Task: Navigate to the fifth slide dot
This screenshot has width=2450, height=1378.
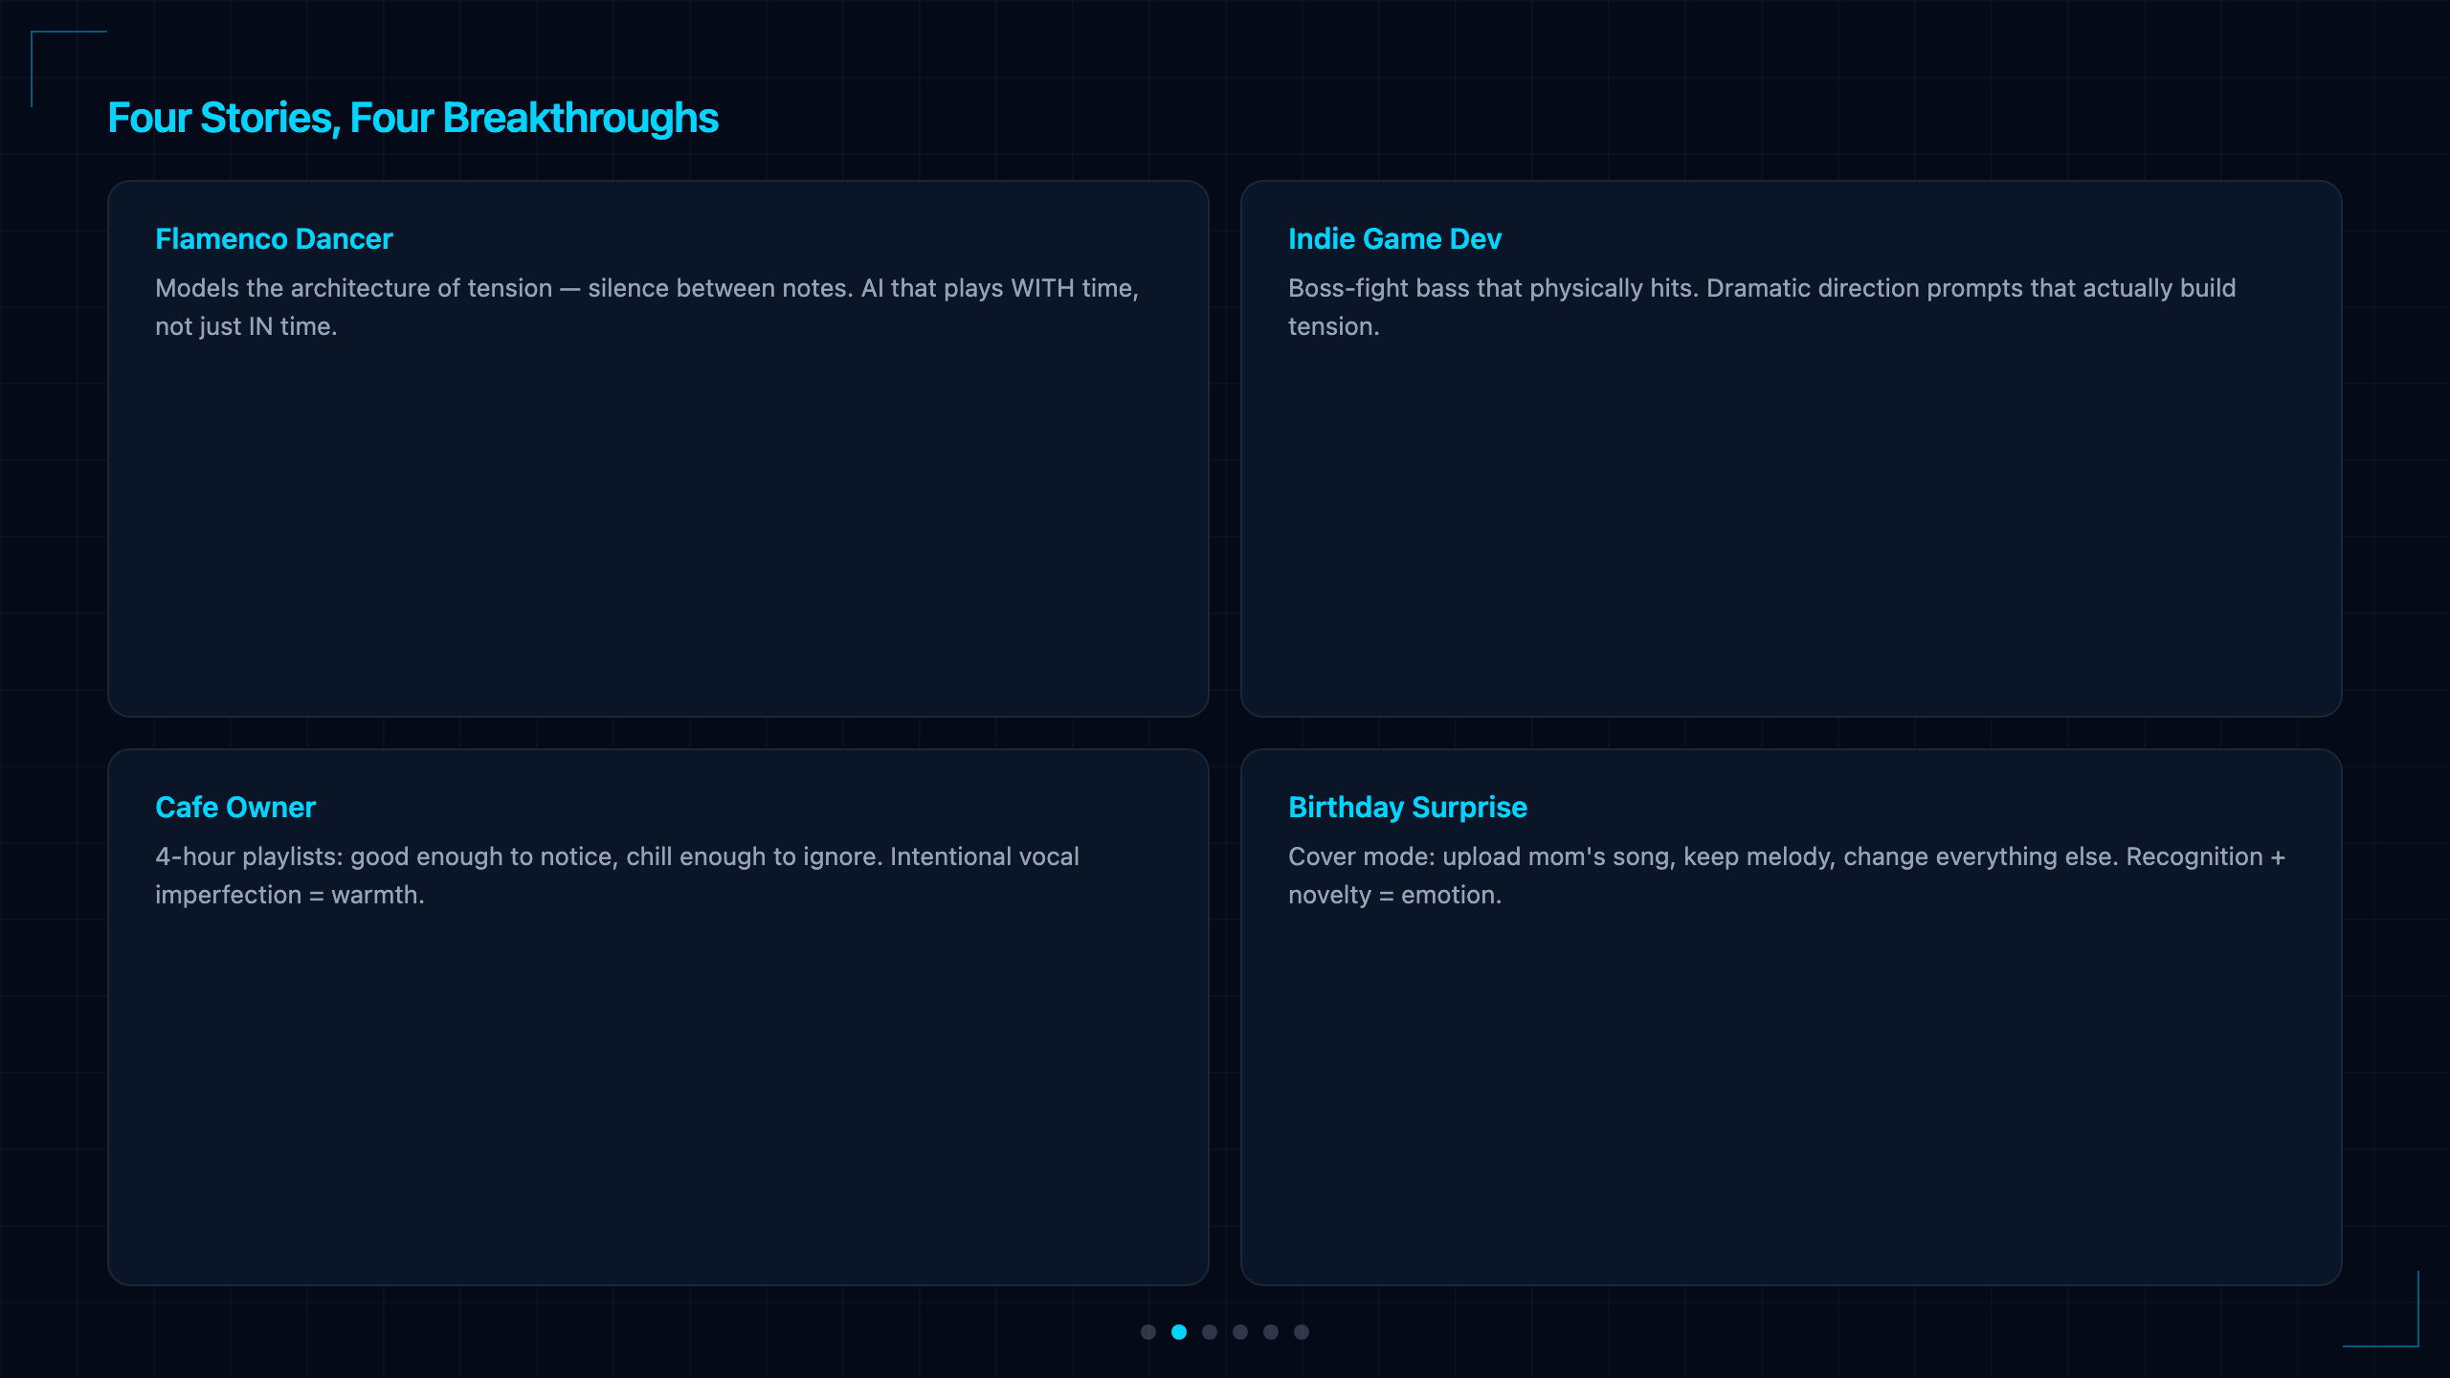Action: tap(1271, 1332)
